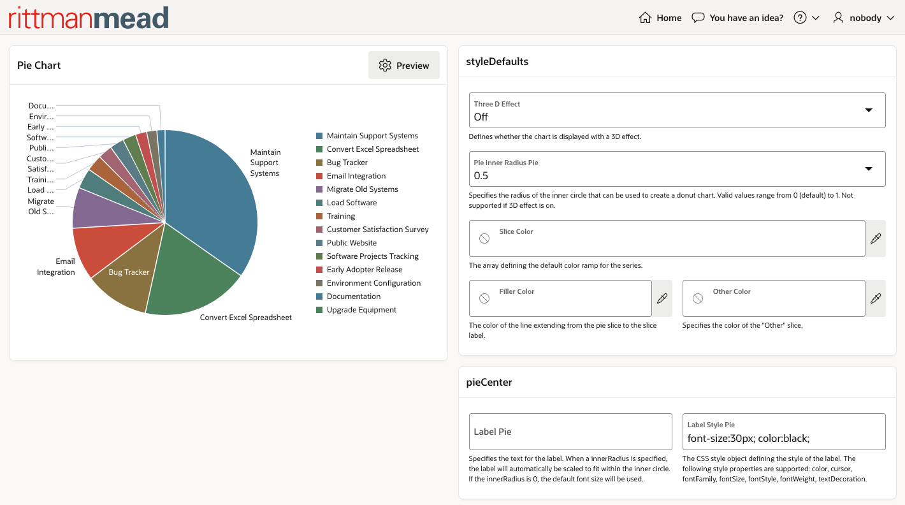
Task: Click the user profile icon next to nobody
Action: pos(837,17)
